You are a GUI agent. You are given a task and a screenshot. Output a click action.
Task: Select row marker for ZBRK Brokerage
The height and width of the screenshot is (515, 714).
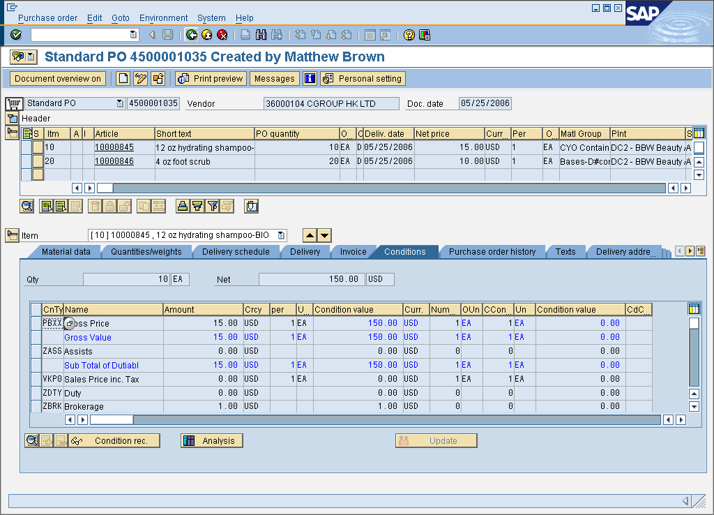coord(36,406)
